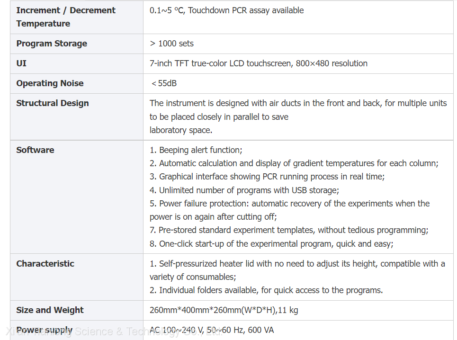Select the Characteristic row label
Image resolution: width=457 pixels, height=340 pixels.
[x=45, y=264]
